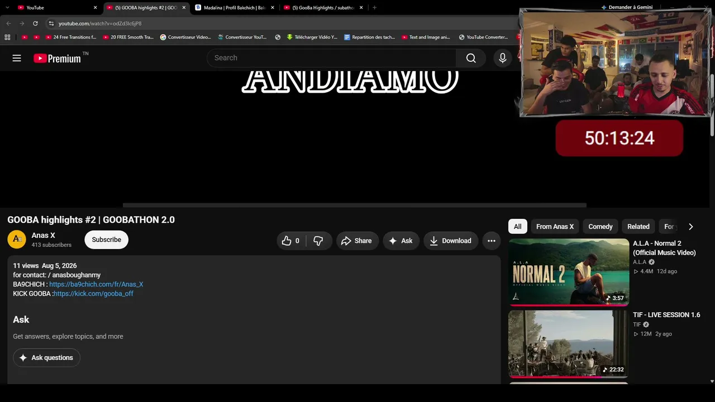Seek on the video progress bar
The width and height of the screenshot is (715, 402).
355,205
